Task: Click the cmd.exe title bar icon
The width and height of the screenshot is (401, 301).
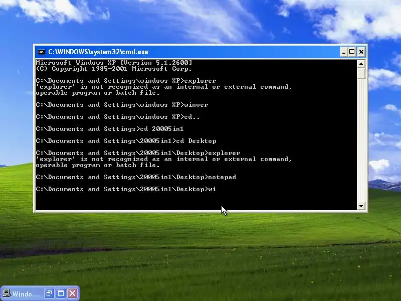Action: pos(41,52)
